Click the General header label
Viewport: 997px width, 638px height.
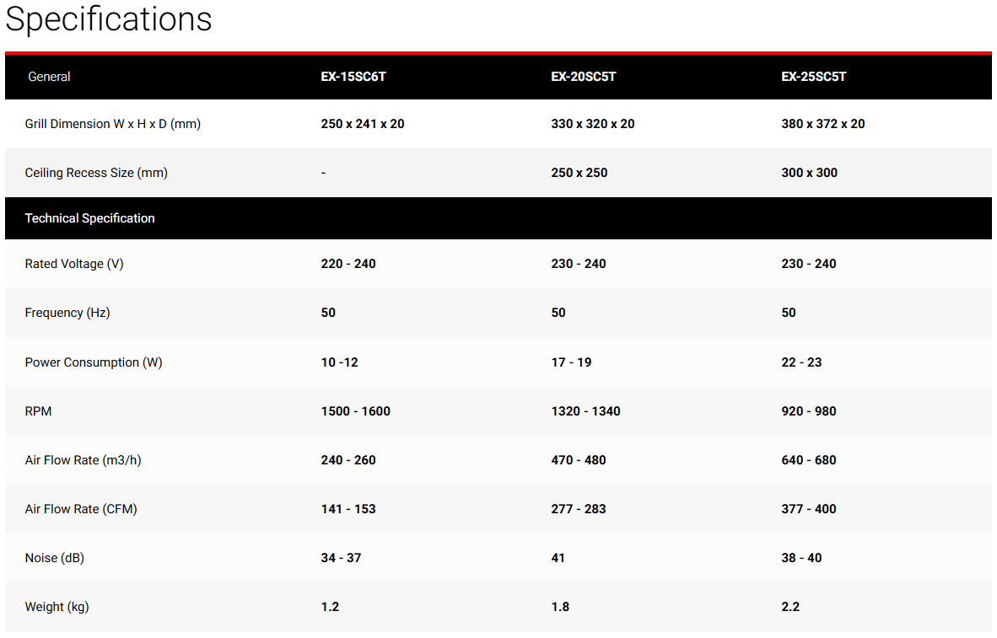(49, 77)
